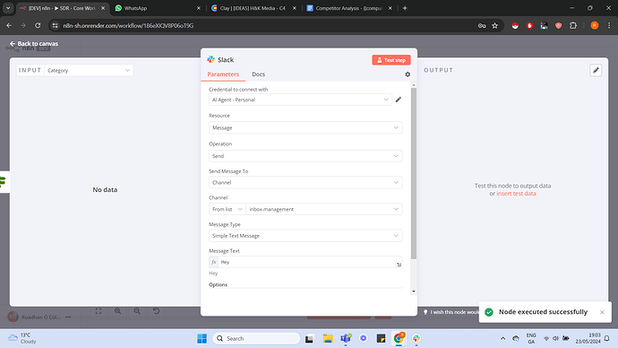
Task: Open Slack from the Windows taskbar
Action: point(416,338)
